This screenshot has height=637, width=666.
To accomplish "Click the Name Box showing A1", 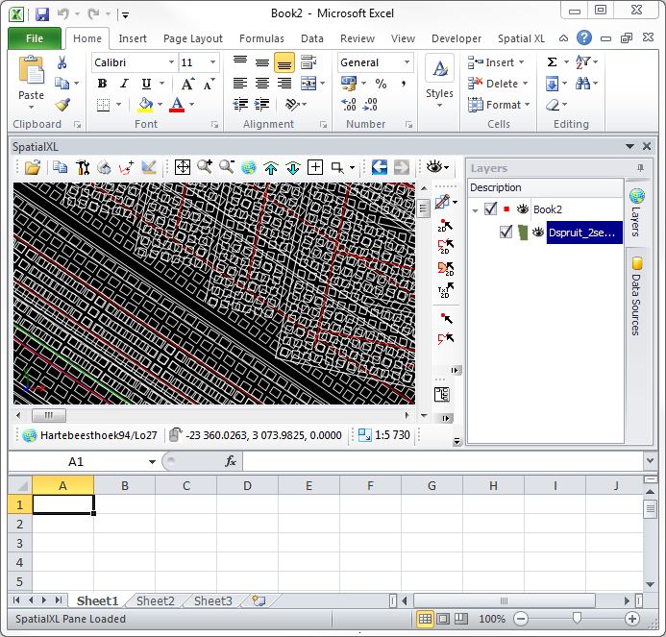I will (77, 461).
